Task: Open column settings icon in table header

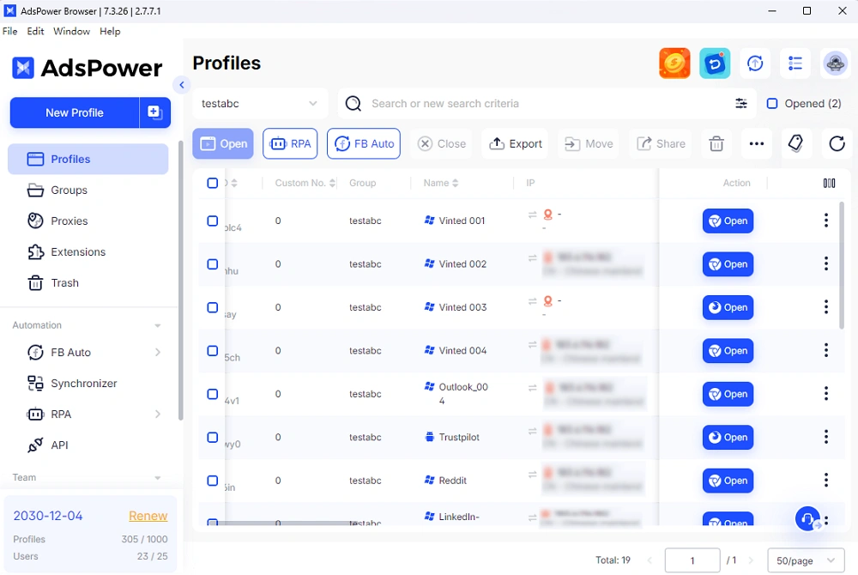Action: coord(829,184)
